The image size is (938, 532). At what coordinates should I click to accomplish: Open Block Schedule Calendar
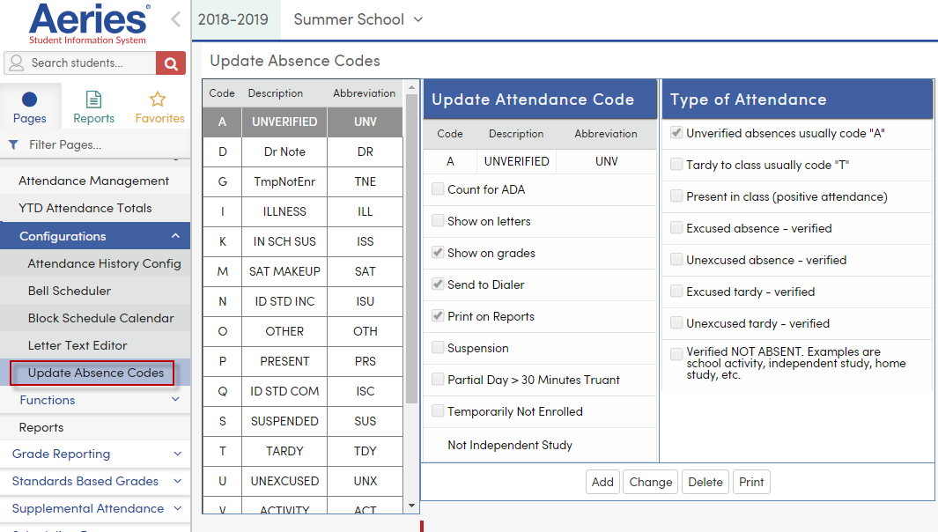(x=101, y=318)
